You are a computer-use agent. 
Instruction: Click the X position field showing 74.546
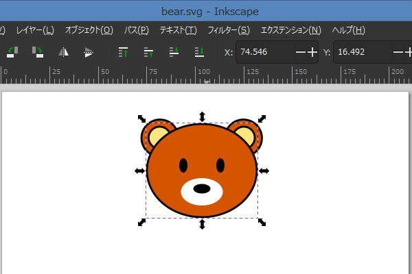coord(264,52)
